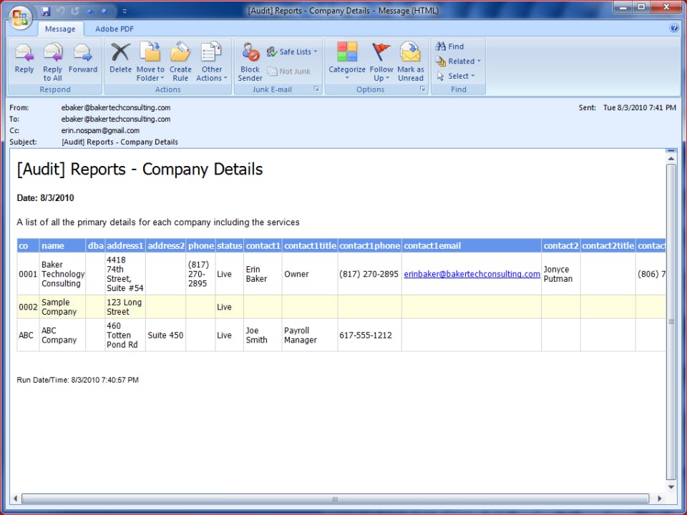Click the Save icon in Quick Access toolbar
Image resolution: width=687 pixels, height=515 pixels.
[x=46, y=11]
